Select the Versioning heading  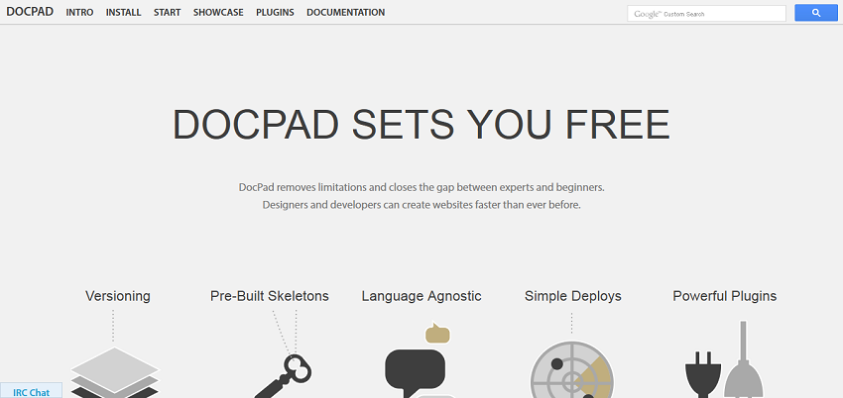coord(118,296)
